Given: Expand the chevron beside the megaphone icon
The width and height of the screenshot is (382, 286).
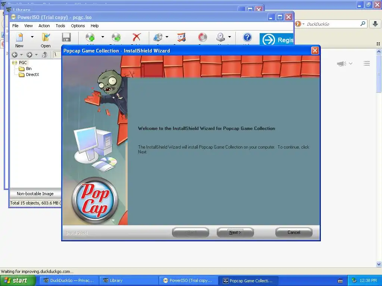Looking at the screenshot, I should pos(351,63).
